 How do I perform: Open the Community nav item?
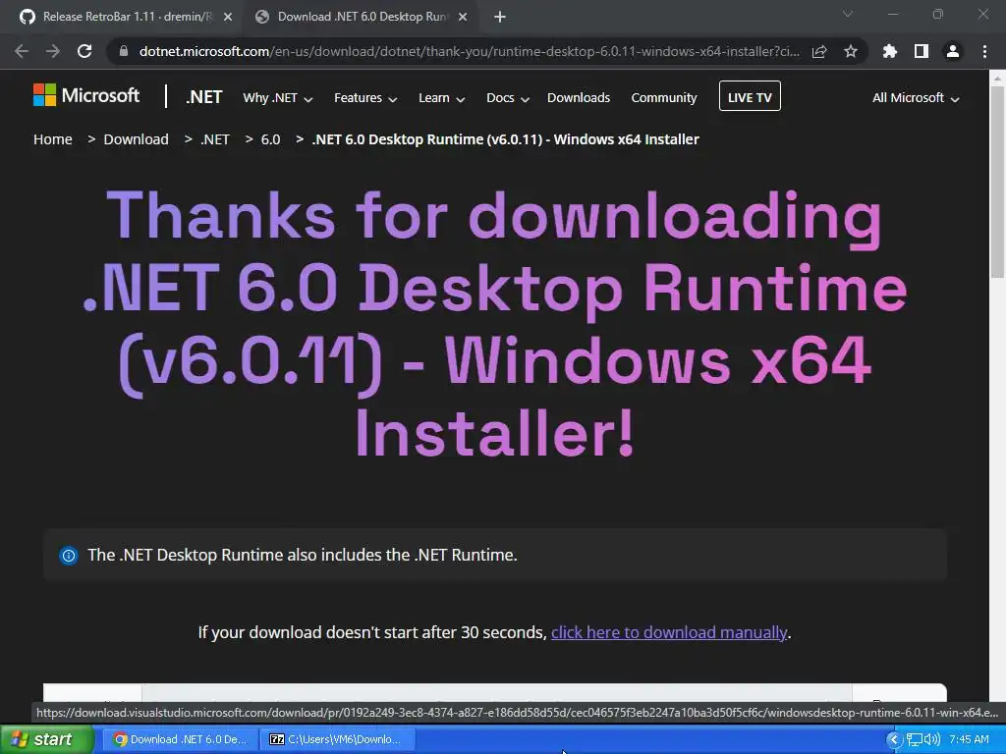664,98
